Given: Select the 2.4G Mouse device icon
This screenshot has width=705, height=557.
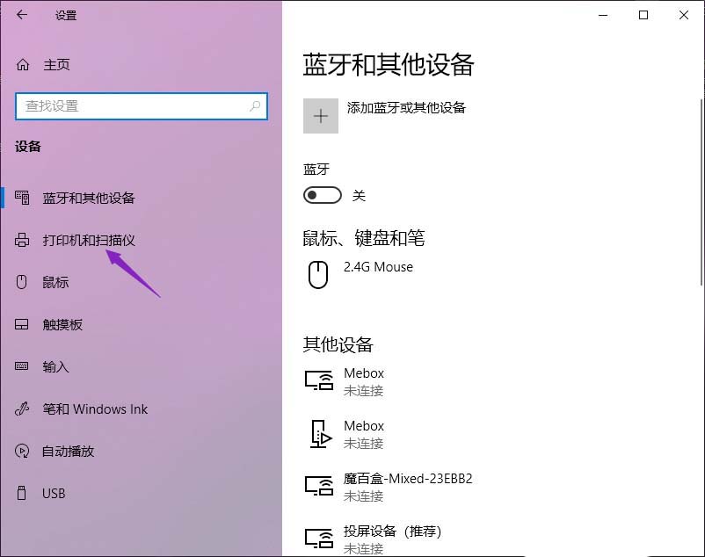Looking at the screenshot, I should click(x=318, y=274).
